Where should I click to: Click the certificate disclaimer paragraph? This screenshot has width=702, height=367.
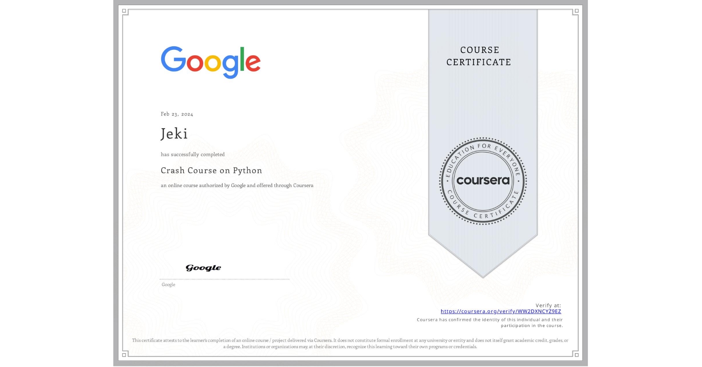coord(350,343)
